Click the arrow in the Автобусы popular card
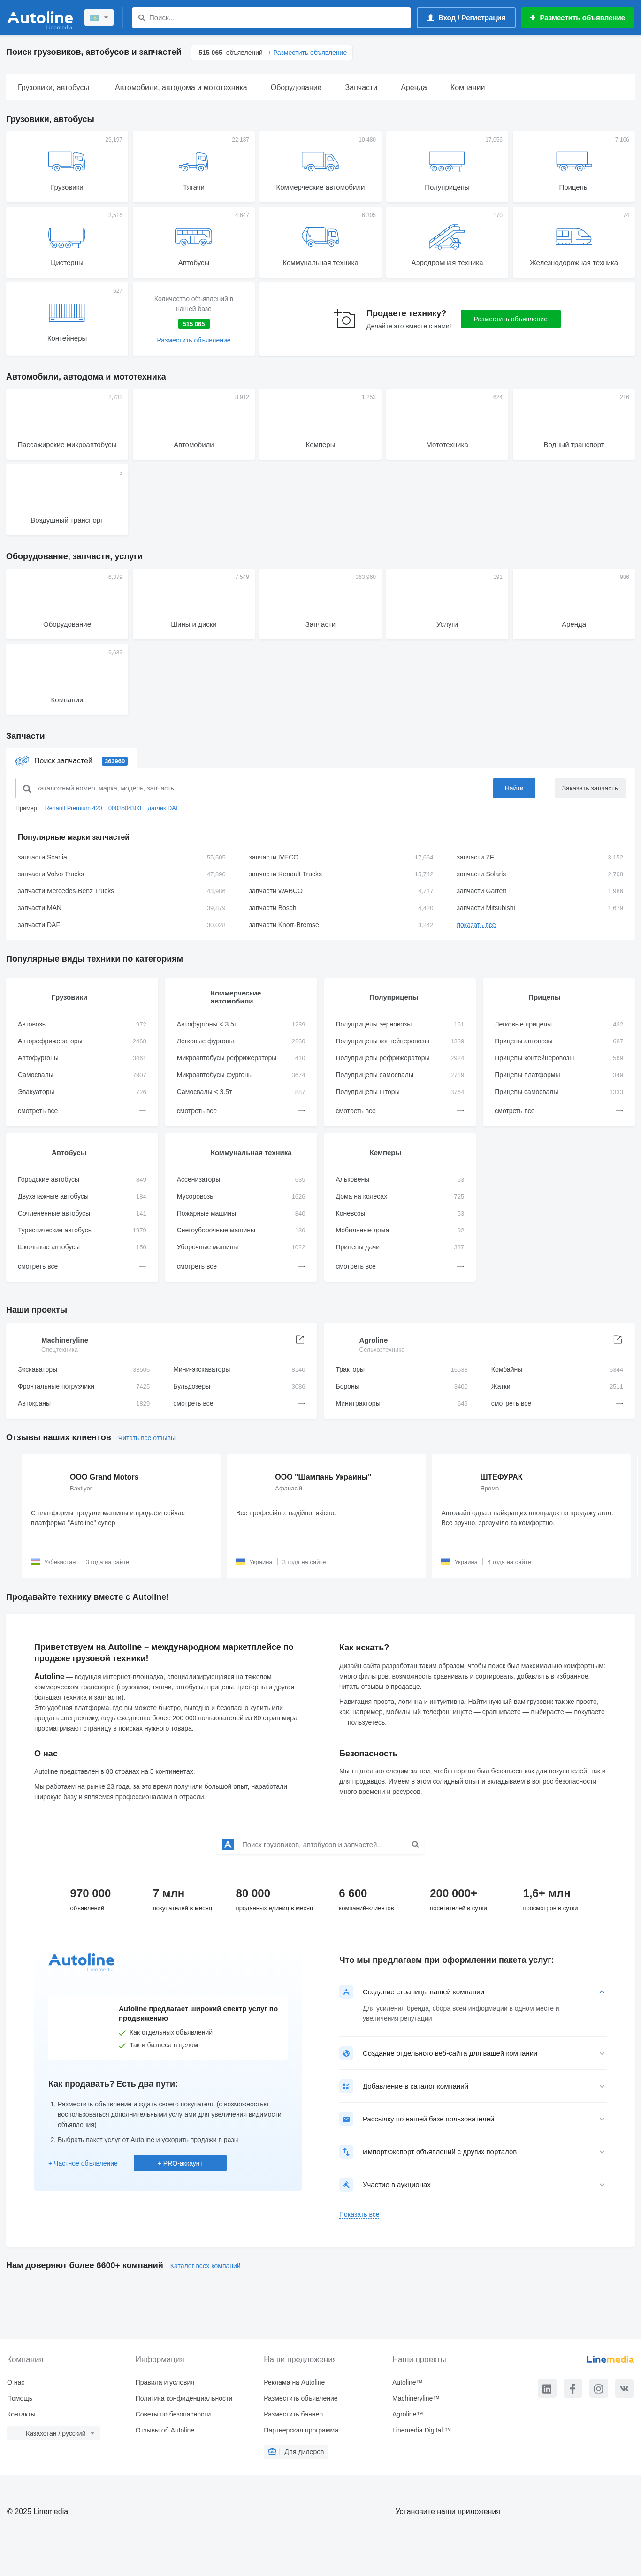This screenshot has height=2576, width=641. pyautogui.click(x=142, y=1266)
